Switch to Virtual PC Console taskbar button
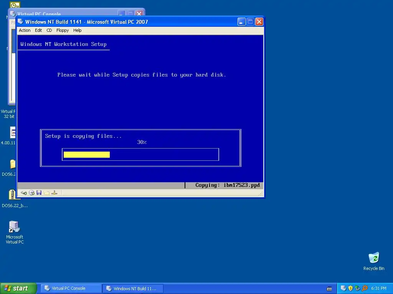This screenshot has height=294, width=393. coord(71,288)
